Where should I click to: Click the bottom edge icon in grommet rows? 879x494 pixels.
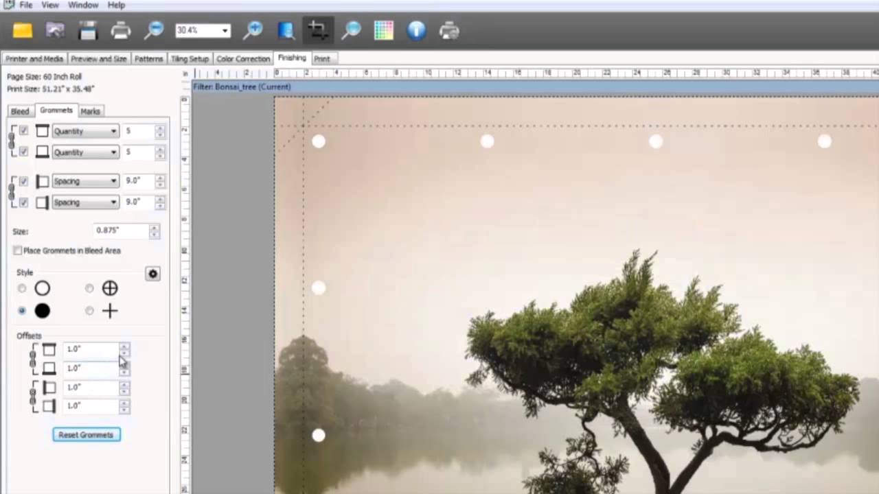(43, 152)
